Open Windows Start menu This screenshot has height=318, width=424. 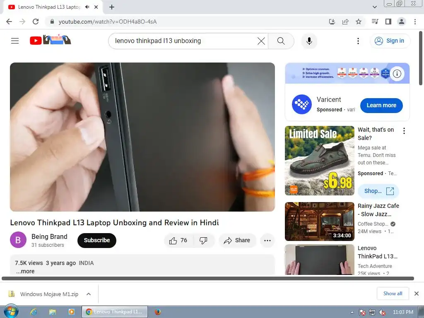pos(11,311)
